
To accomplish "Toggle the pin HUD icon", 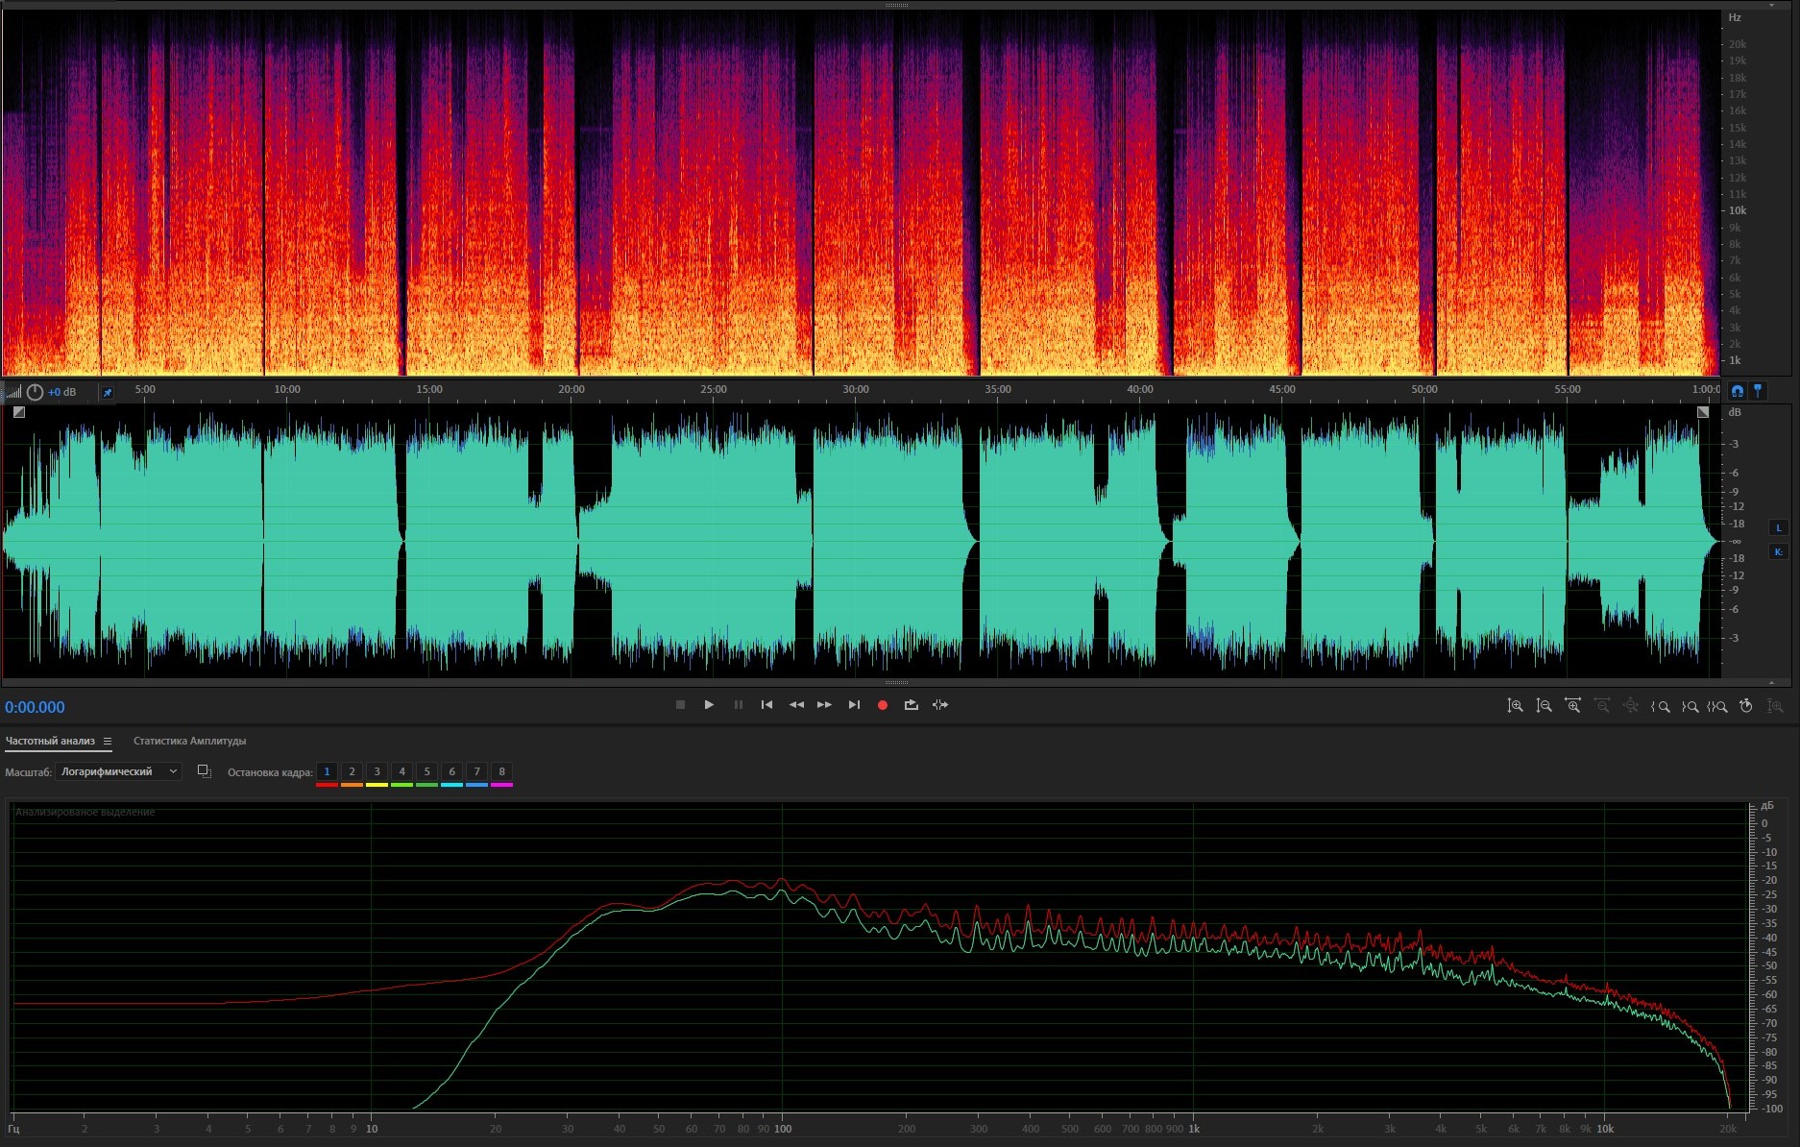I will pos(108,392).
